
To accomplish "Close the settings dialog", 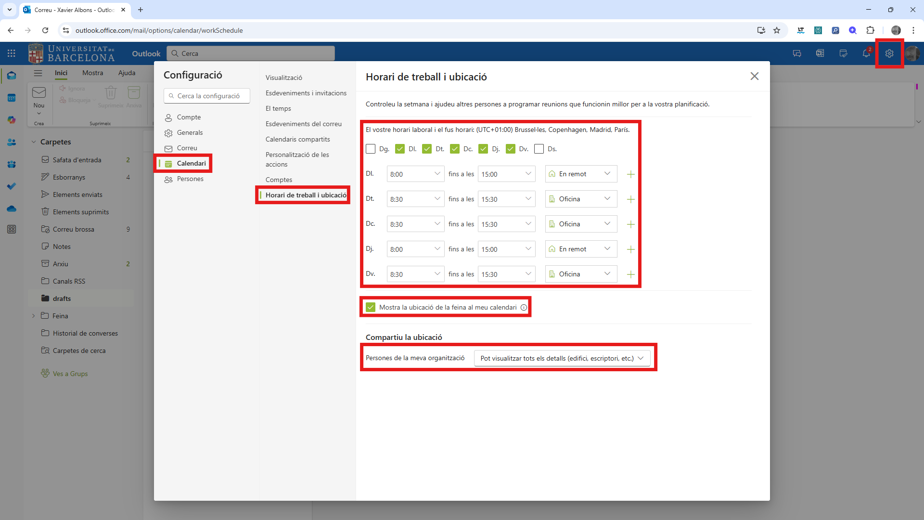I will click(x=754, y=76).
